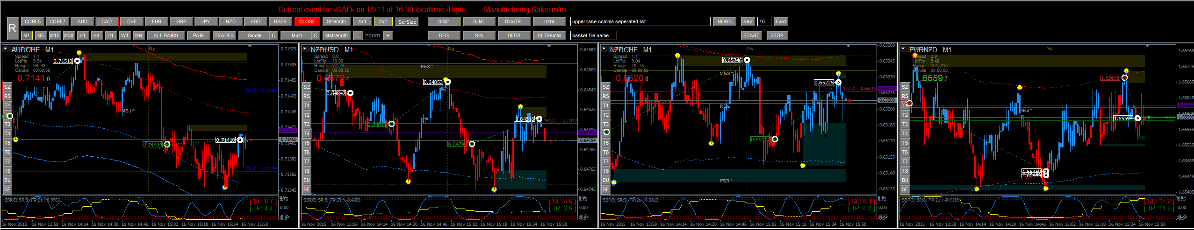
Task: Click the uppercase comma separated list field
Action: pos(640,21)
